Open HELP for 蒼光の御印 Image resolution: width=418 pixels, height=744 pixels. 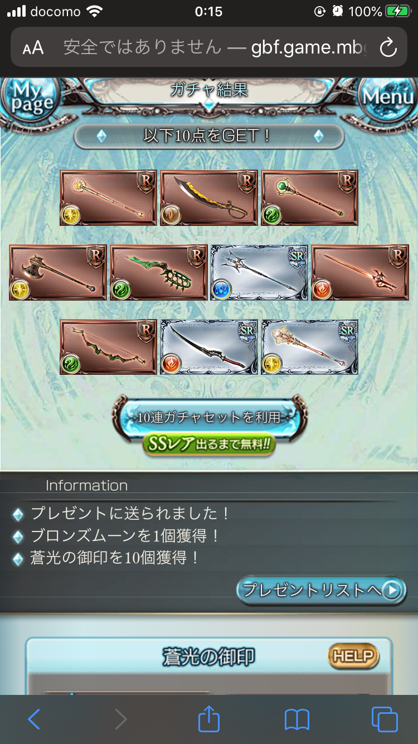point(353,656)
